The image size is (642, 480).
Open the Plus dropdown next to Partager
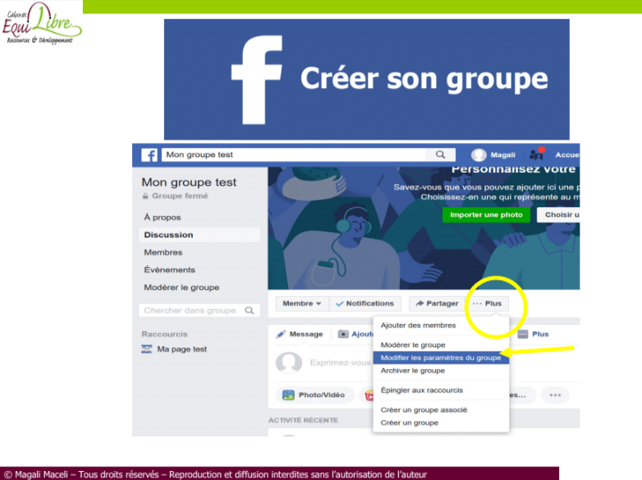[487, 303]
